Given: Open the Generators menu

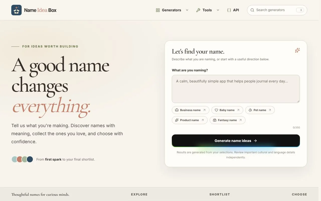Looking at the screenshot, I should pyautogui.click(x=172, y=10).
